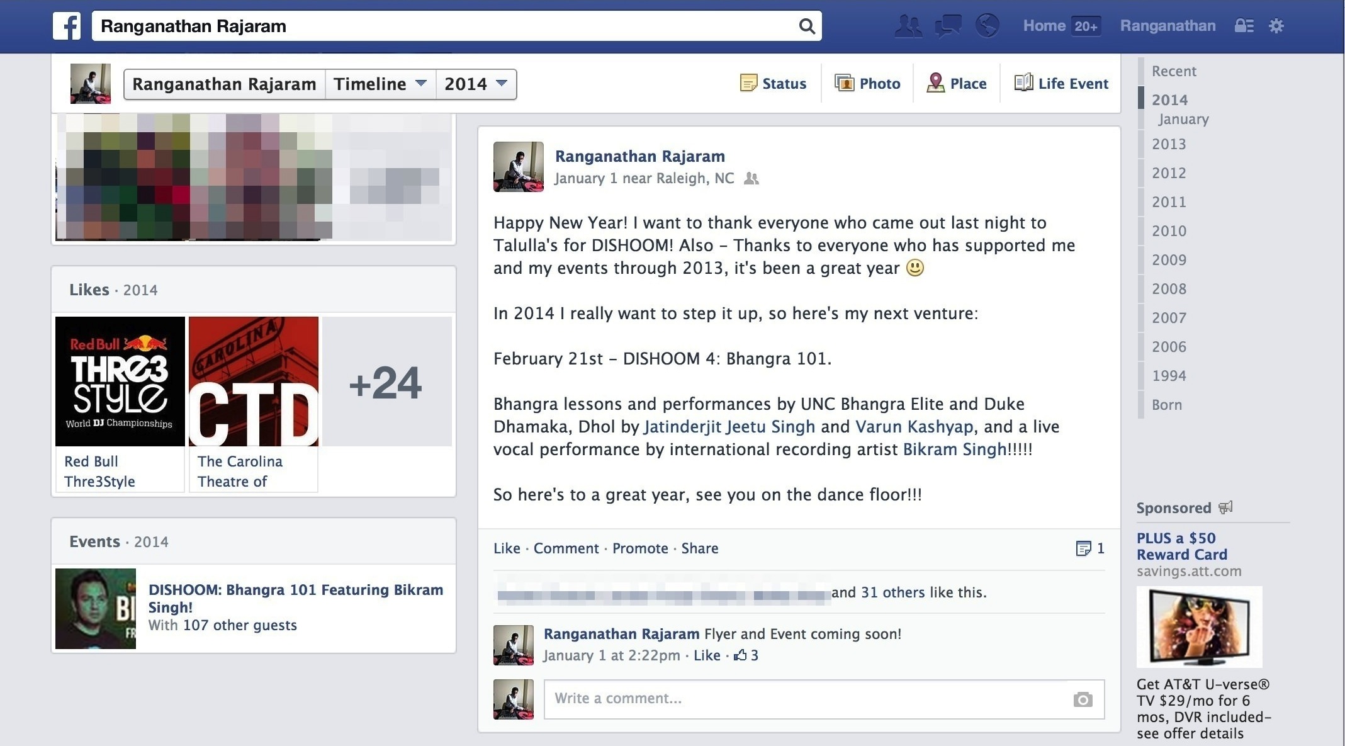Image resolution: width=1345 pixels, height=746 pixels.
Task: Open Ranganathan profile link in top bar
Action: point(1168,26)
